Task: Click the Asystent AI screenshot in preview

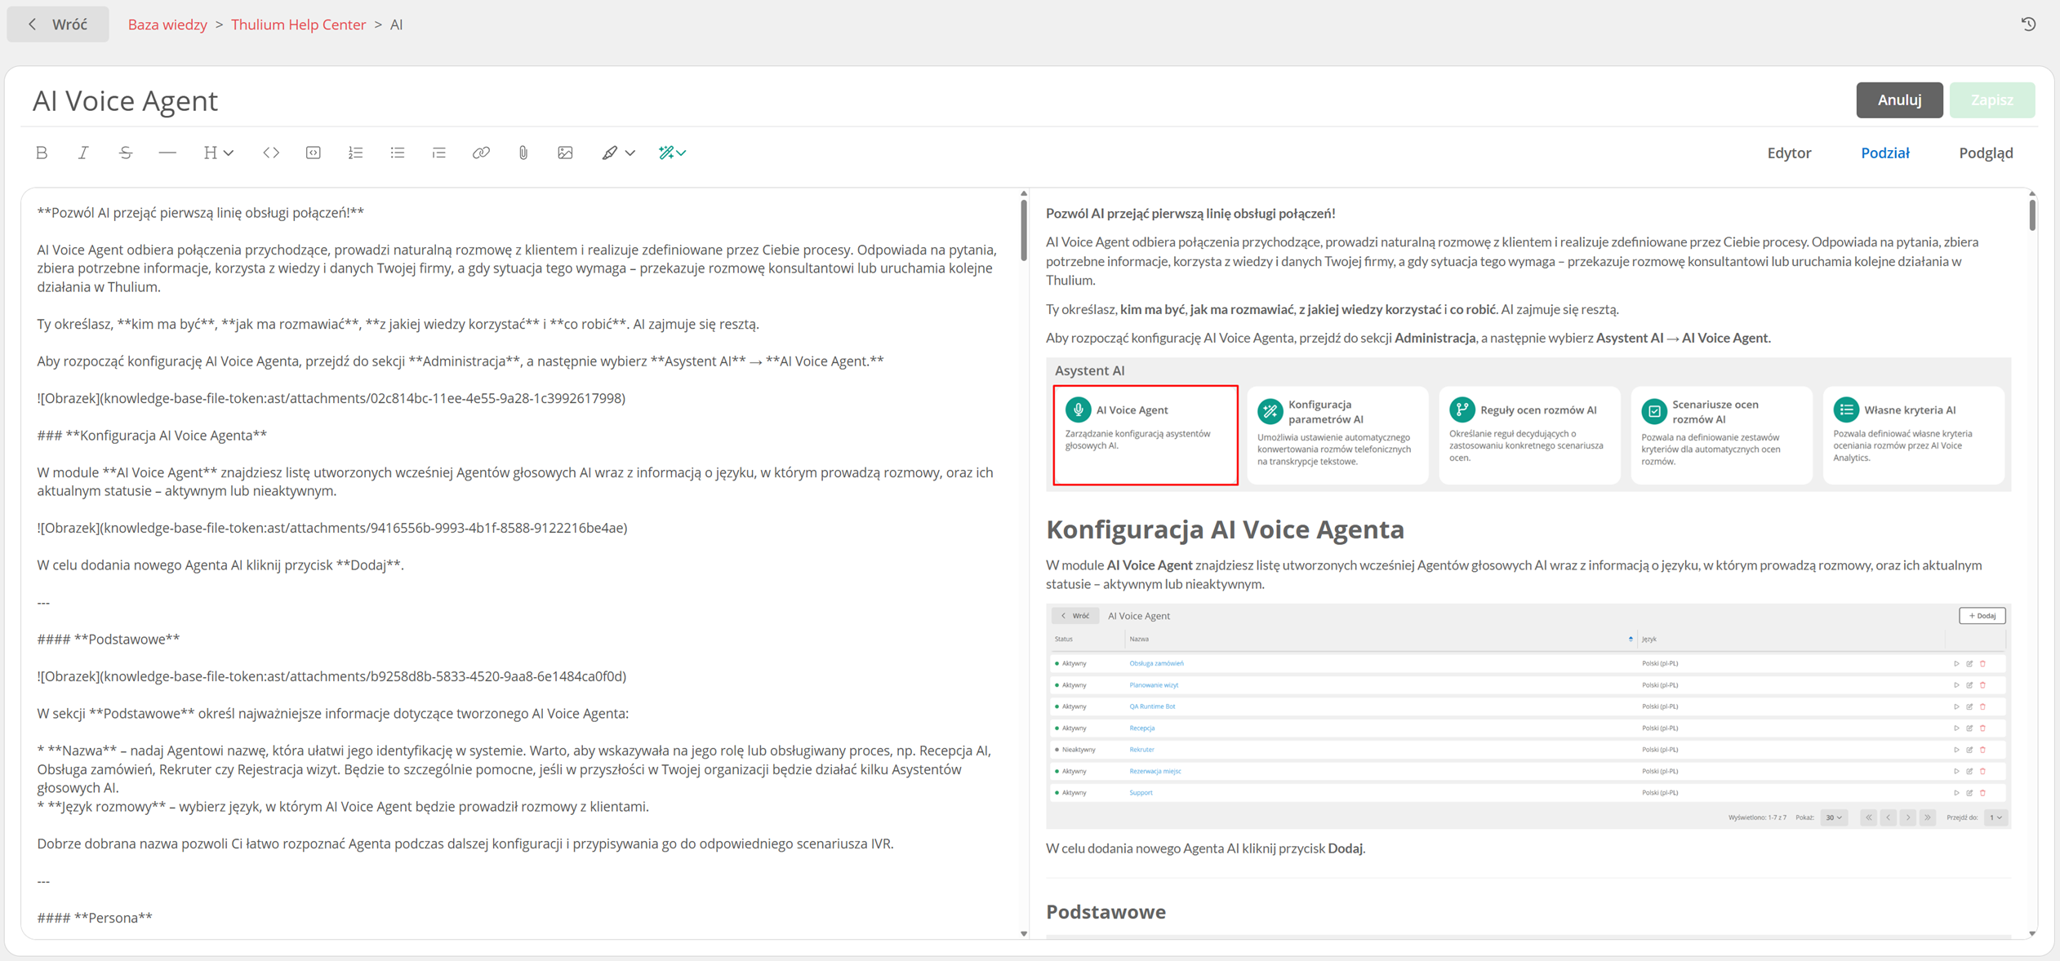Action: pyautogui.click(x=1528, y=424)
